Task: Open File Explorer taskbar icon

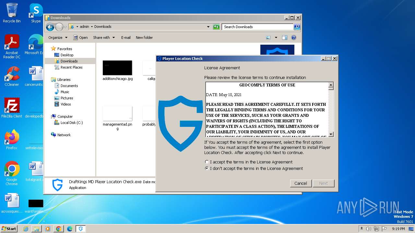Action: [x=37, y=229]
